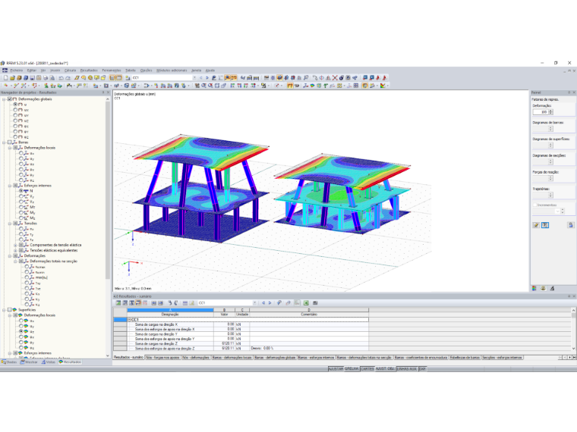Click the rightmost icon under Incrementos in panel
The height and width of the screenshot is (432, 577).
tap(570, 225)
